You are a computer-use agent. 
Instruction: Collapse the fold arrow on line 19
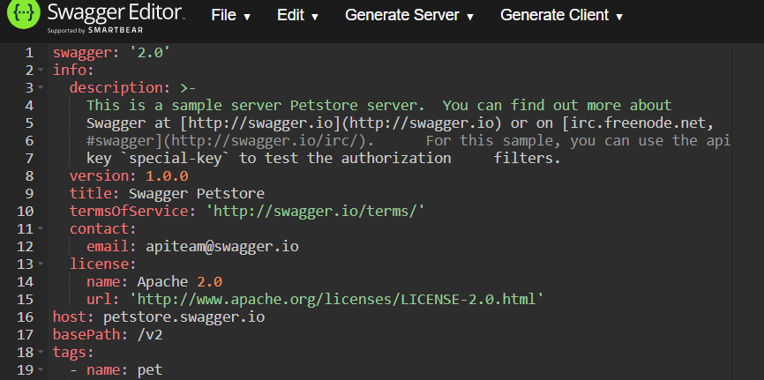tap(41, 369)
